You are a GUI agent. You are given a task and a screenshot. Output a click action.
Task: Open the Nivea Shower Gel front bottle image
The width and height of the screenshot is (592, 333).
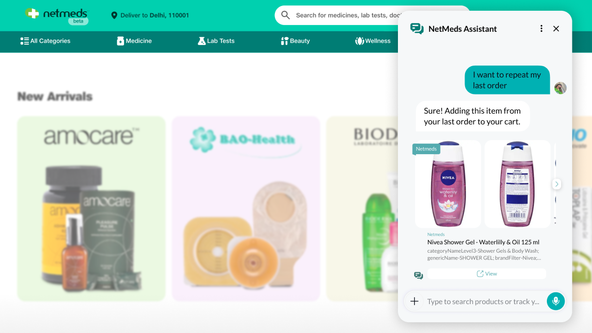click(447, 184)
